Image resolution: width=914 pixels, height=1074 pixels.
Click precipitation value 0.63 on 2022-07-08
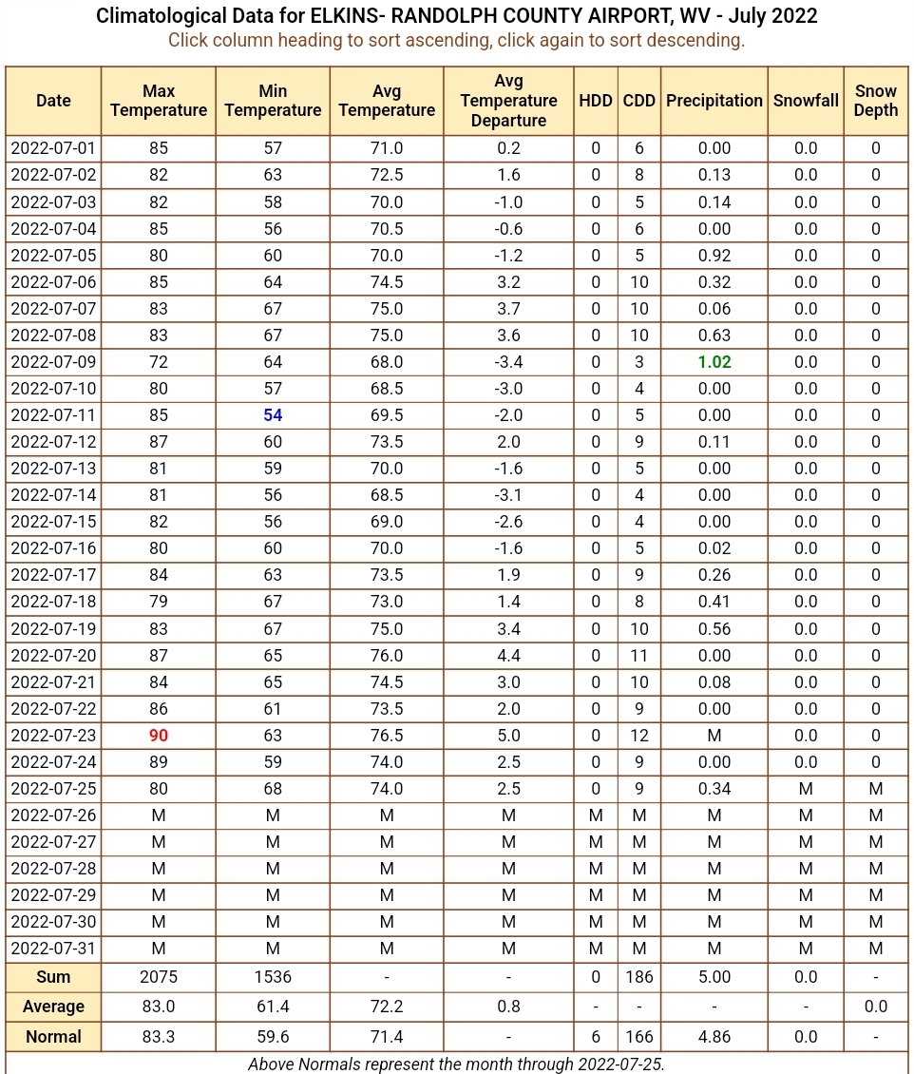click(x=714, y=336)
